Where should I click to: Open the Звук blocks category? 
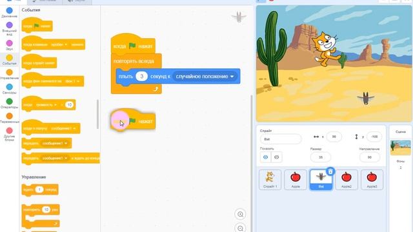9,45
